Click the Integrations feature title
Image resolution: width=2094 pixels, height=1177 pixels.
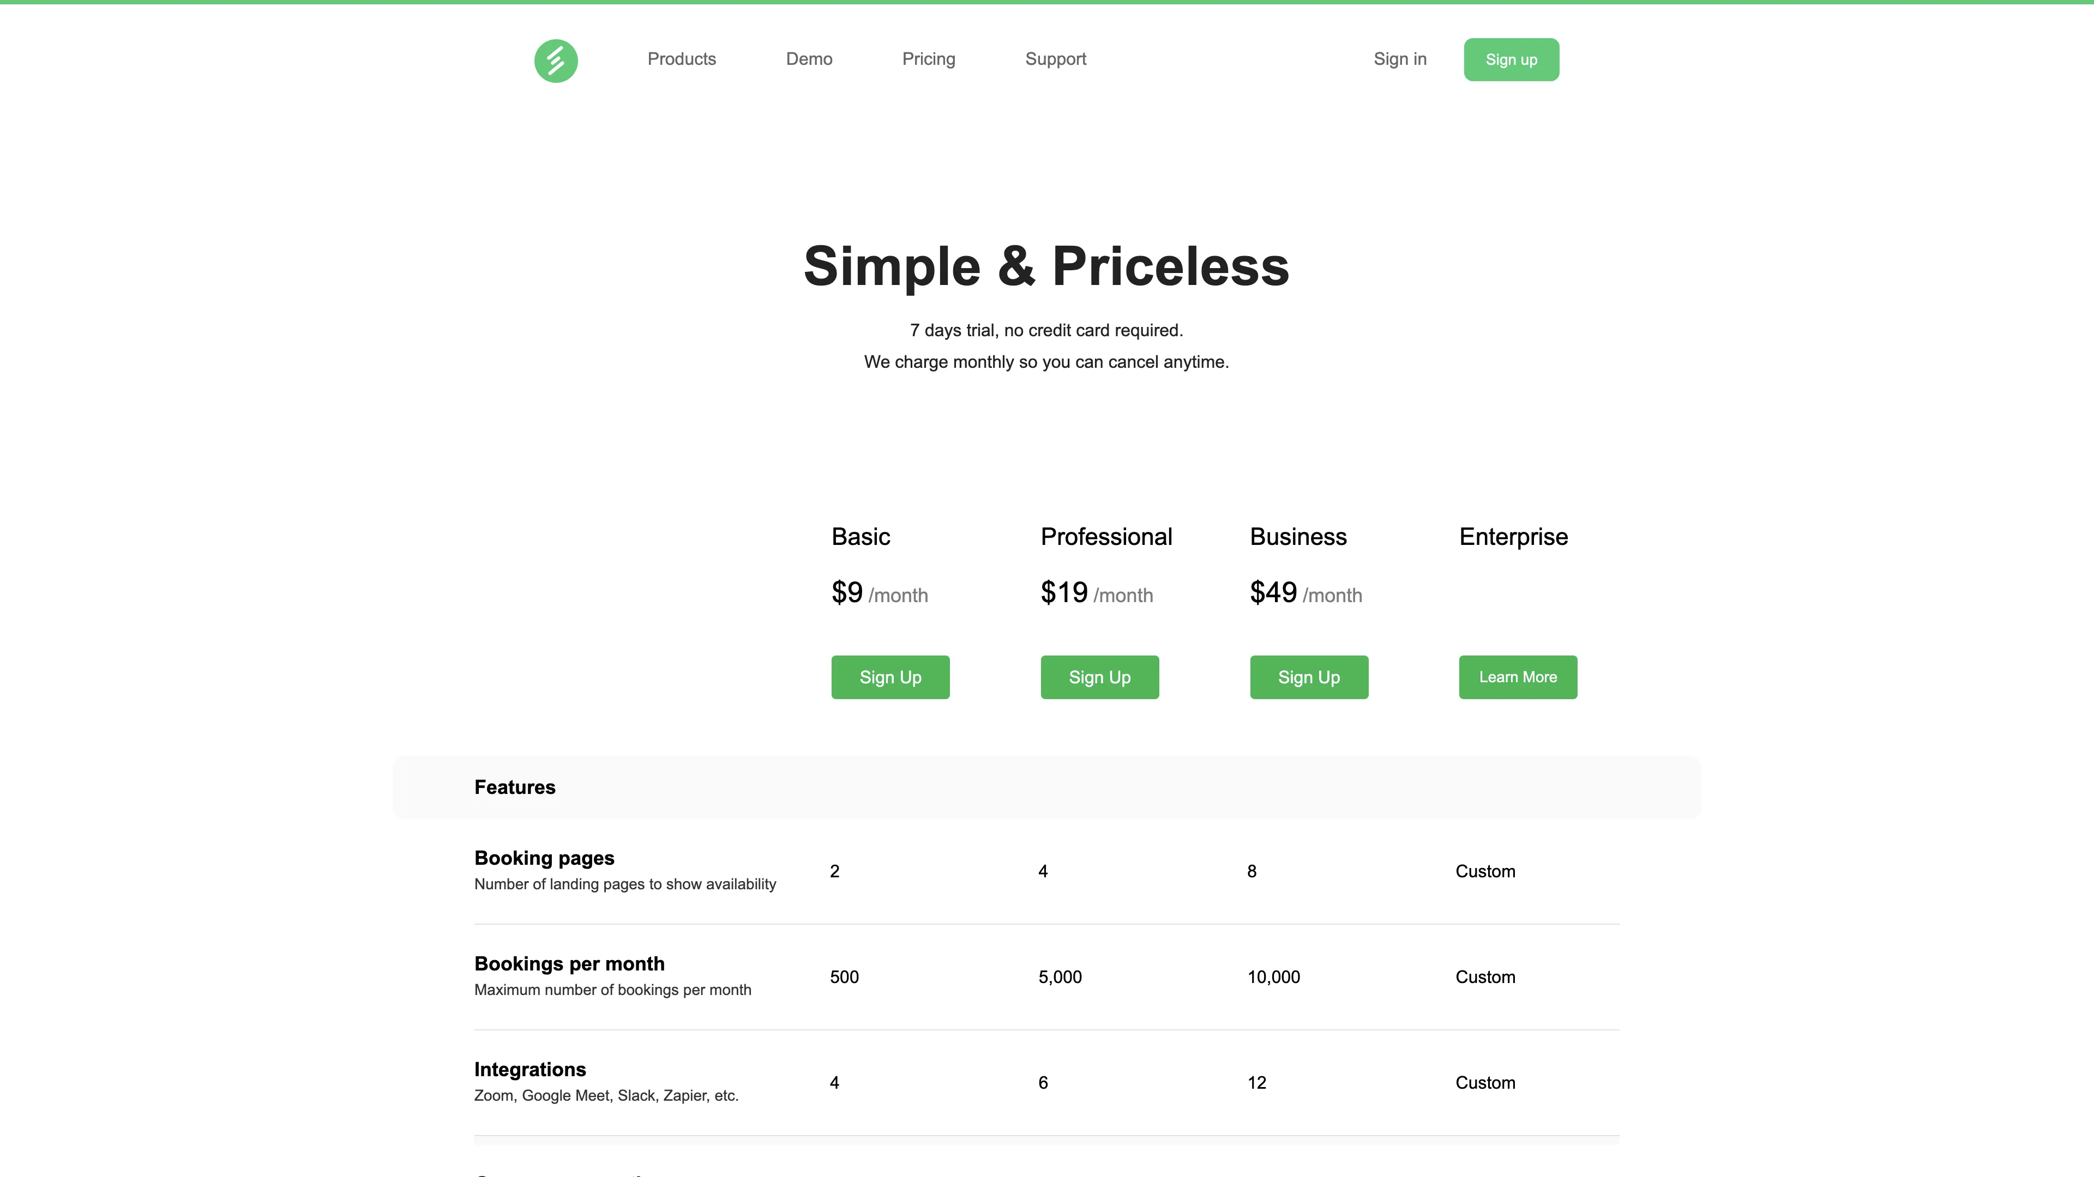[530, 1069]
